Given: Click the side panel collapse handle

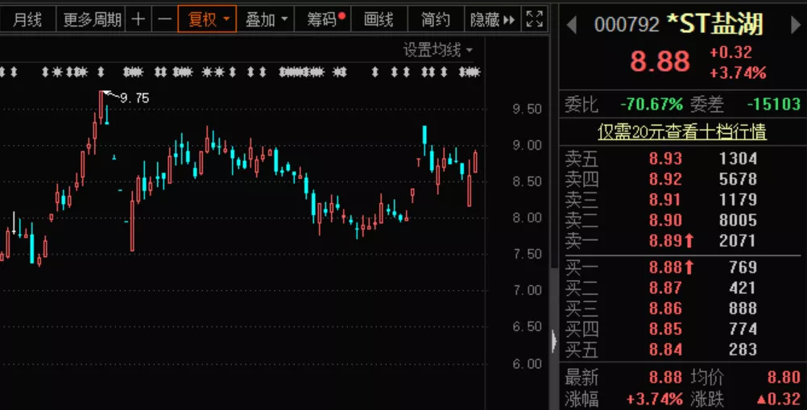Looking at the screenshot, I should point(554,342).
